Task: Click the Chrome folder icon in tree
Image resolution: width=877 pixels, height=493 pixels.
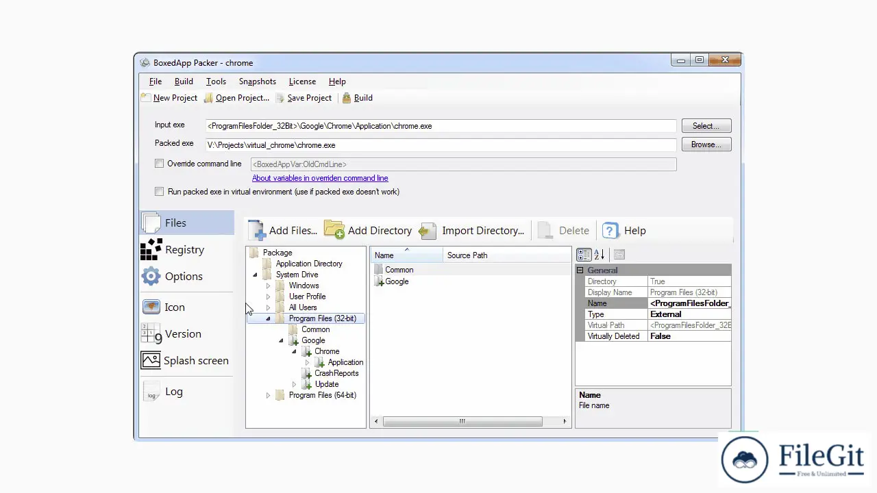Action: [x=306, y=351]
